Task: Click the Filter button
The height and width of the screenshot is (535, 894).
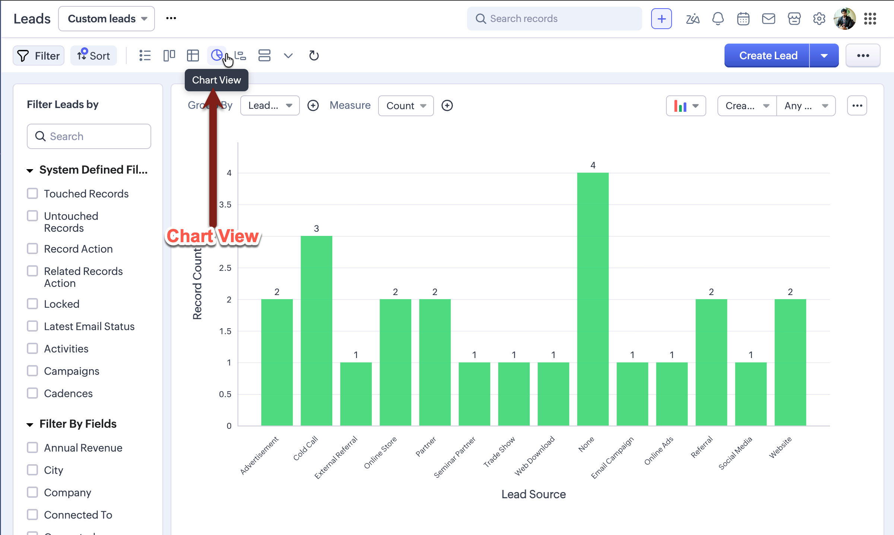Action: (39, 56)
